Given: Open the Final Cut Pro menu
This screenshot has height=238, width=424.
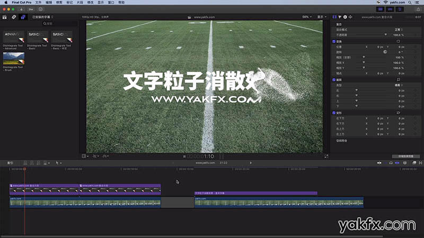Looking at the screenshot, I should point(21,2).
